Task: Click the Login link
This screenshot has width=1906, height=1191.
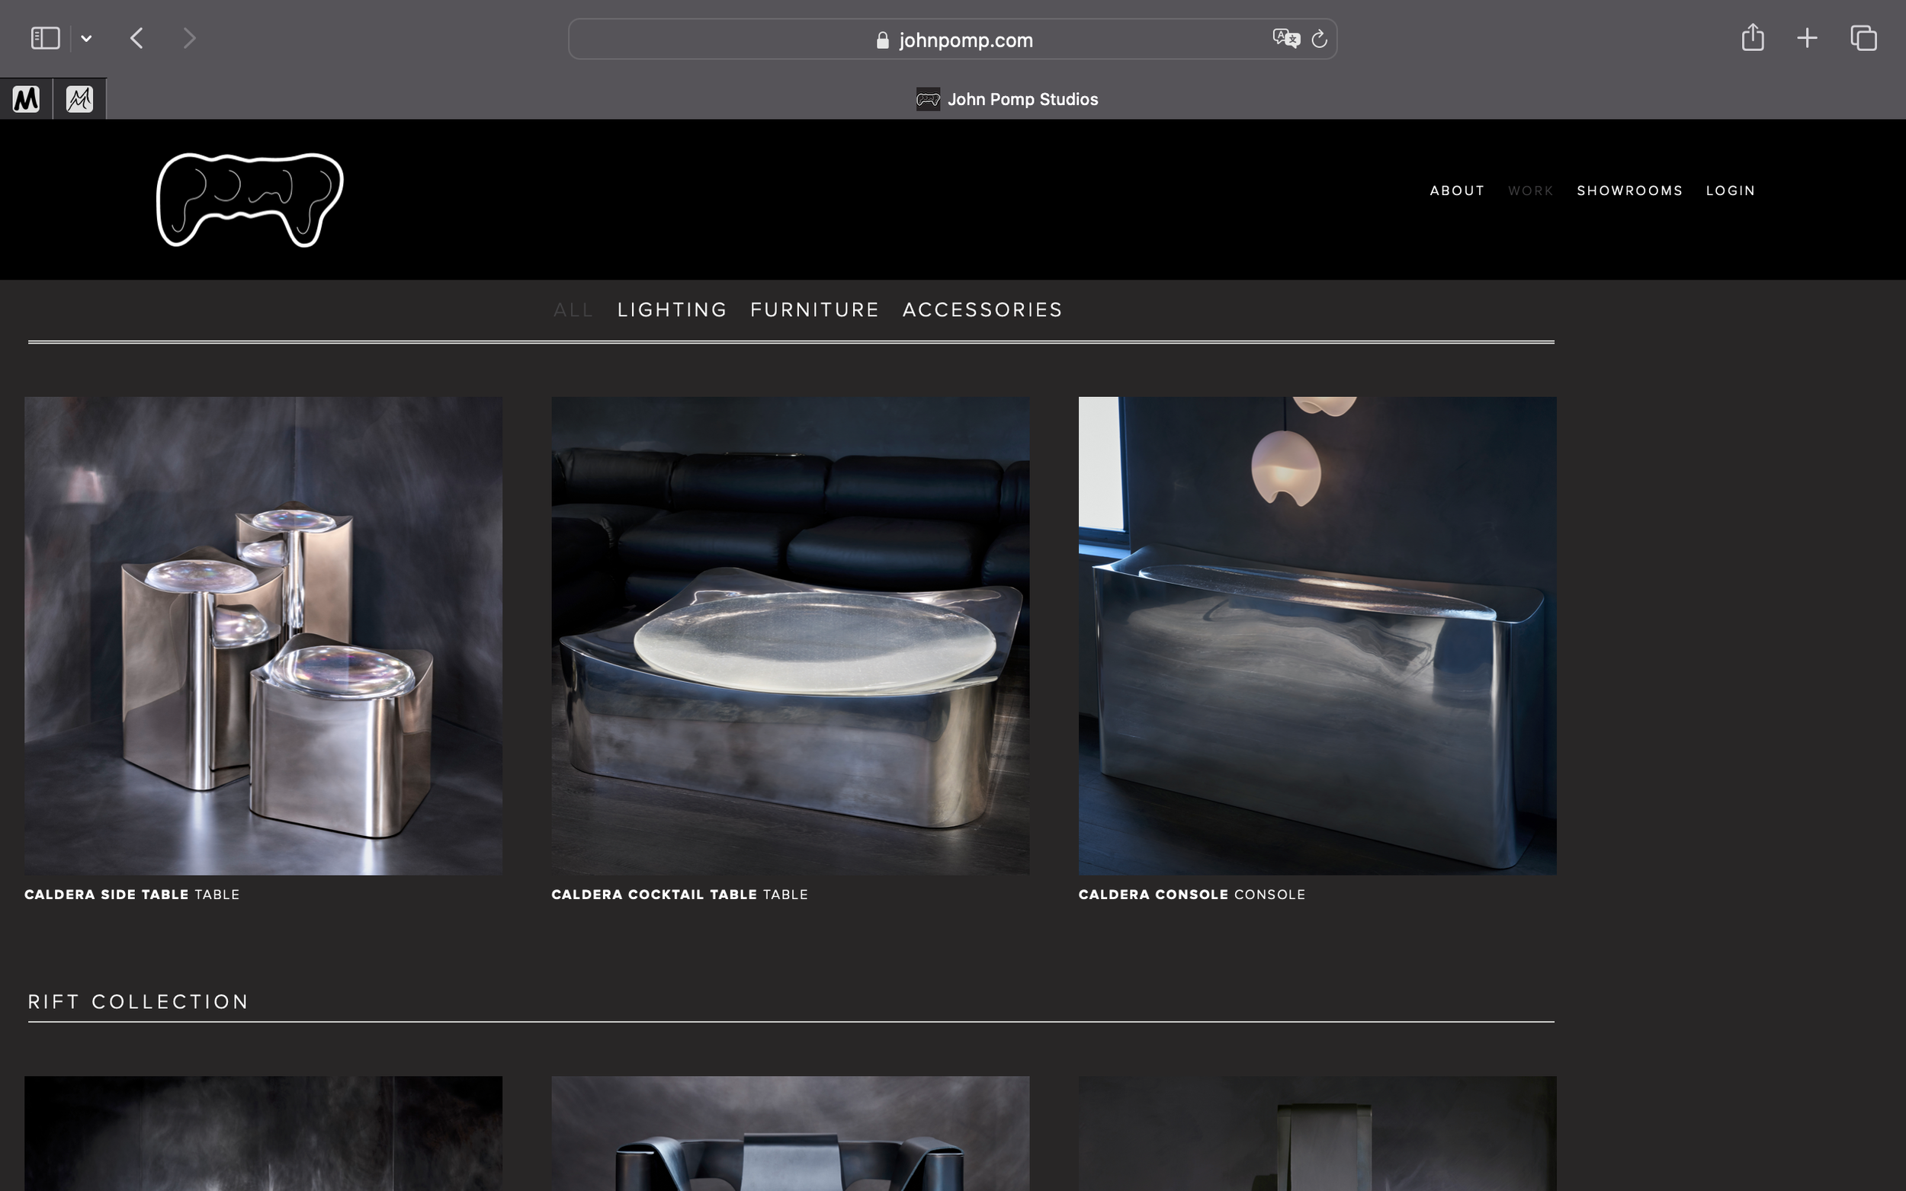Action: (1731, 190)
